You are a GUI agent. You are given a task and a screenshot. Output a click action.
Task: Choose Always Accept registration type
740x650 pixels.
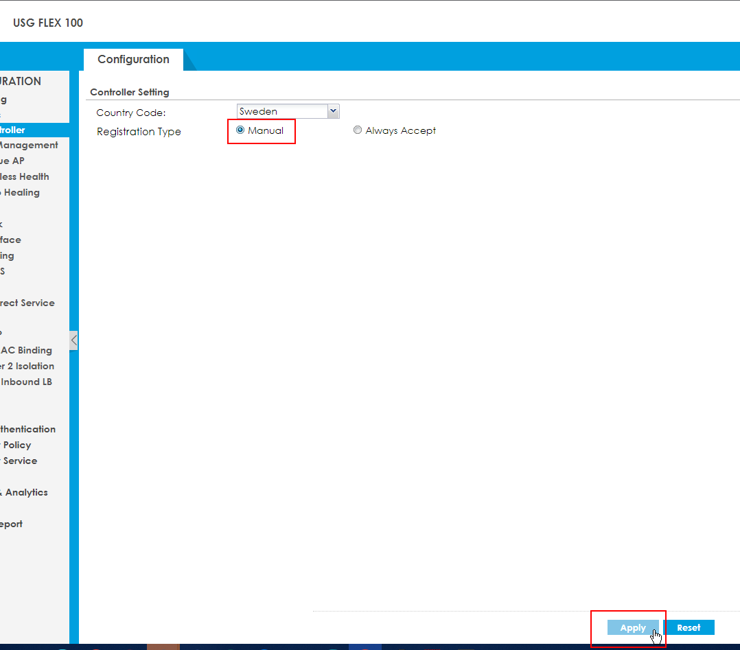click(x=358, y=130)
